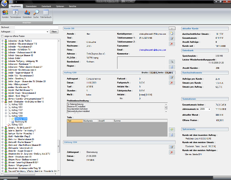Edit Zahlung 1204 with pencil icon

tap(172, 147)
